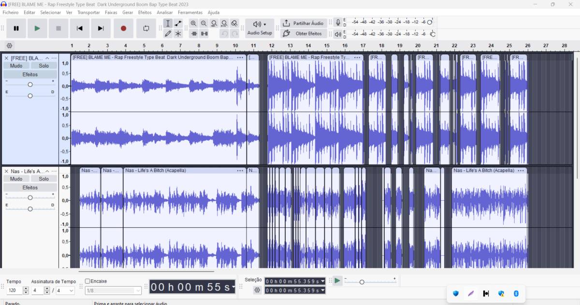580x305 pixels.
Task: Click the Bluetooth tray icon
Action: (516, 293)
